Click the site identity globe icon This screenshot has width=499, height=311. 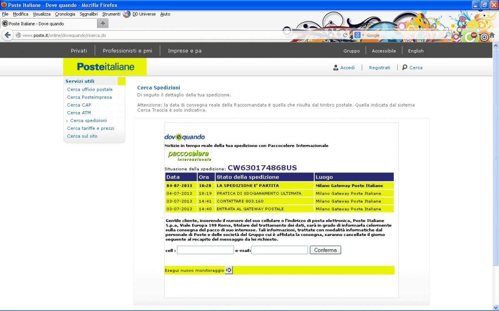coord(18,35)
